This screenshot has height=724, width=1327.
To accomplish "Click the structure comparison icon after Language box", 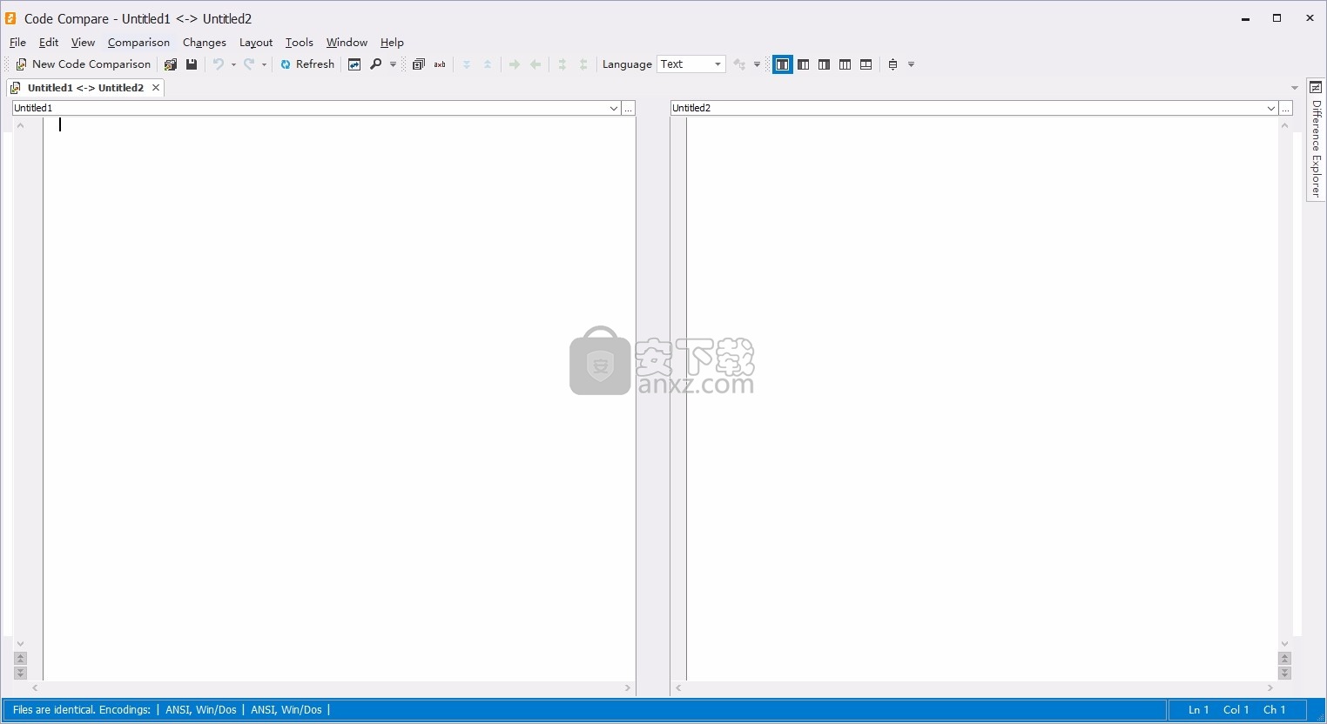I will [739, 64].
